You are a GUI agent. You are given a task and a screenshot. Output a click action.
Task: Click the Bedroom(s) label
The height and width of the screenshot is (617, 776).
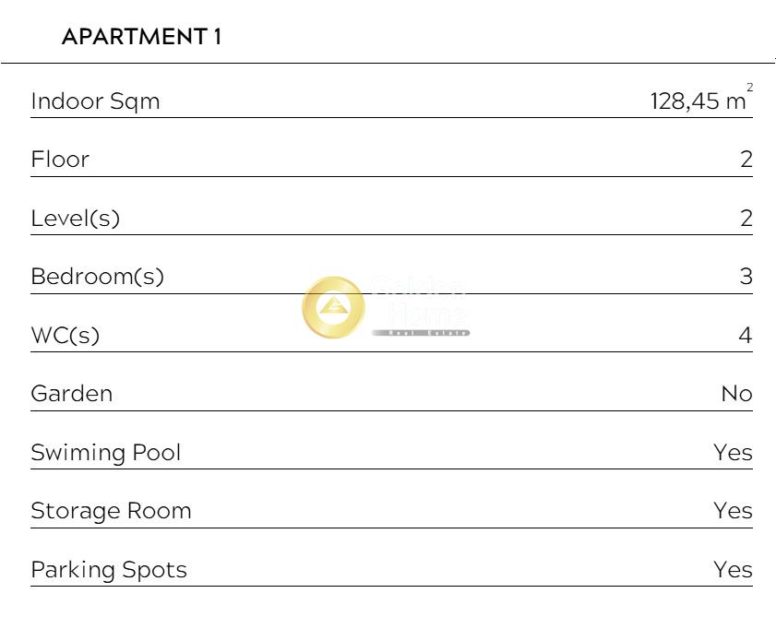click(97, 277)
